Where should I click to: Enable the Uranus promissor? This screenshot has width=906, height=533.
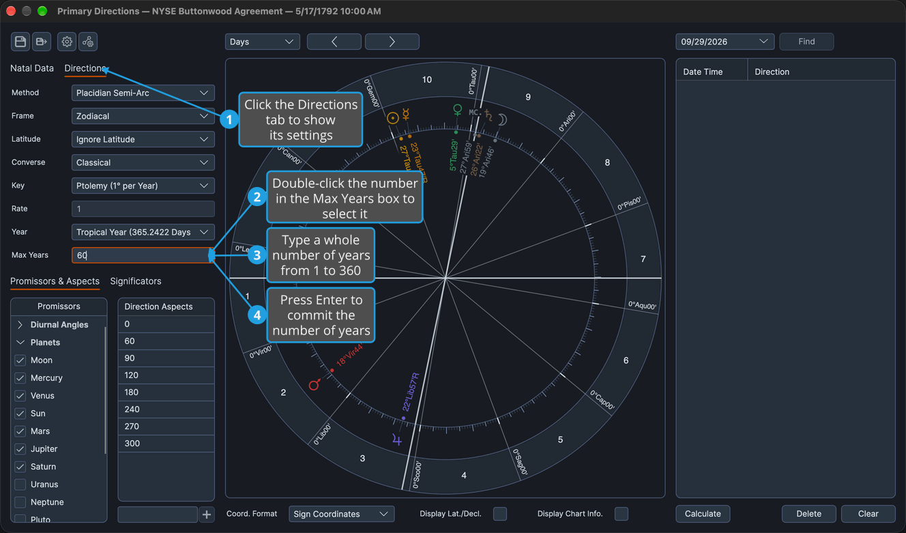[x=20, y=485]
